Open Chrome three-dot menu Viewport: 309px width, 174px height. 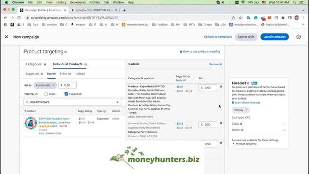[304, 18]
